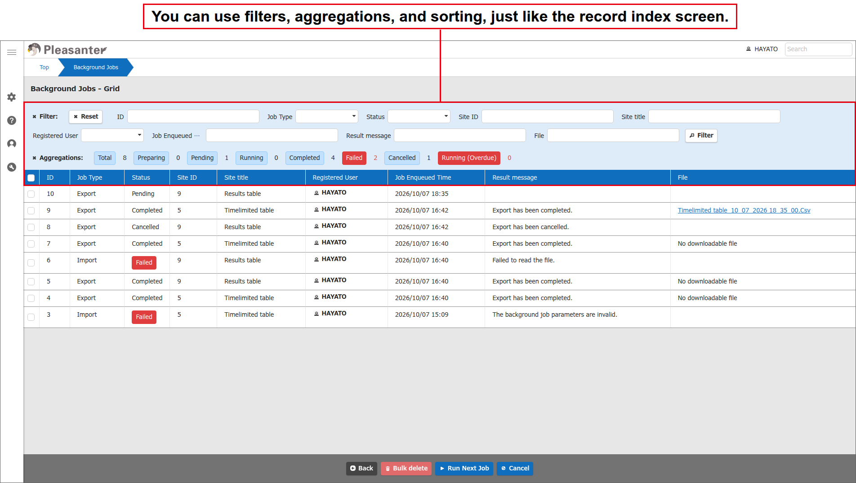Image resolution: width=856 pixels, height=483 pixels.
Task: Check the row with ID 3
Action: [31, 317]
